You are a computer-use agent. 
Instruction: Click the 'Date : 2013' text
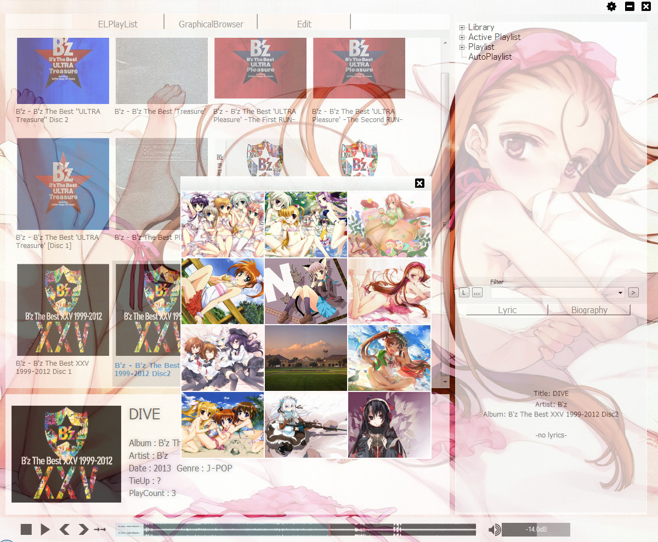click(x=150, y=468)
